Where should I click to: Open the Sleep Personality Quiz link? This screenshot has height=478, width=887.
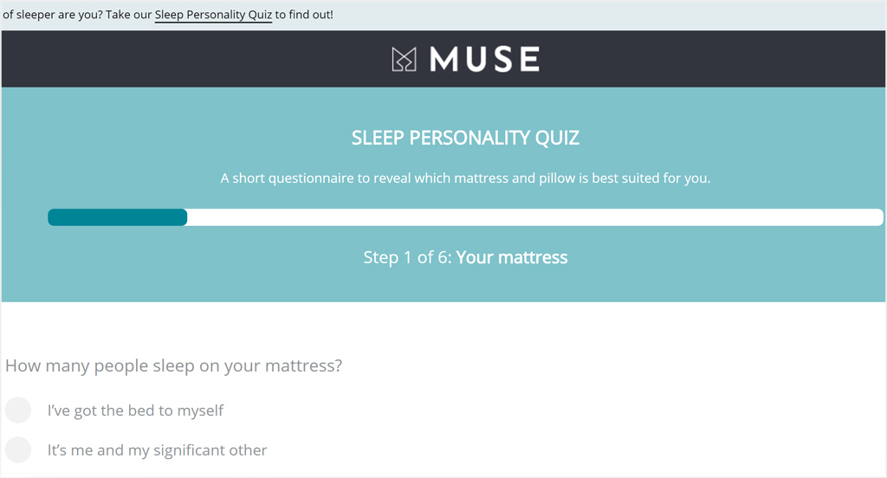point(213,15)
